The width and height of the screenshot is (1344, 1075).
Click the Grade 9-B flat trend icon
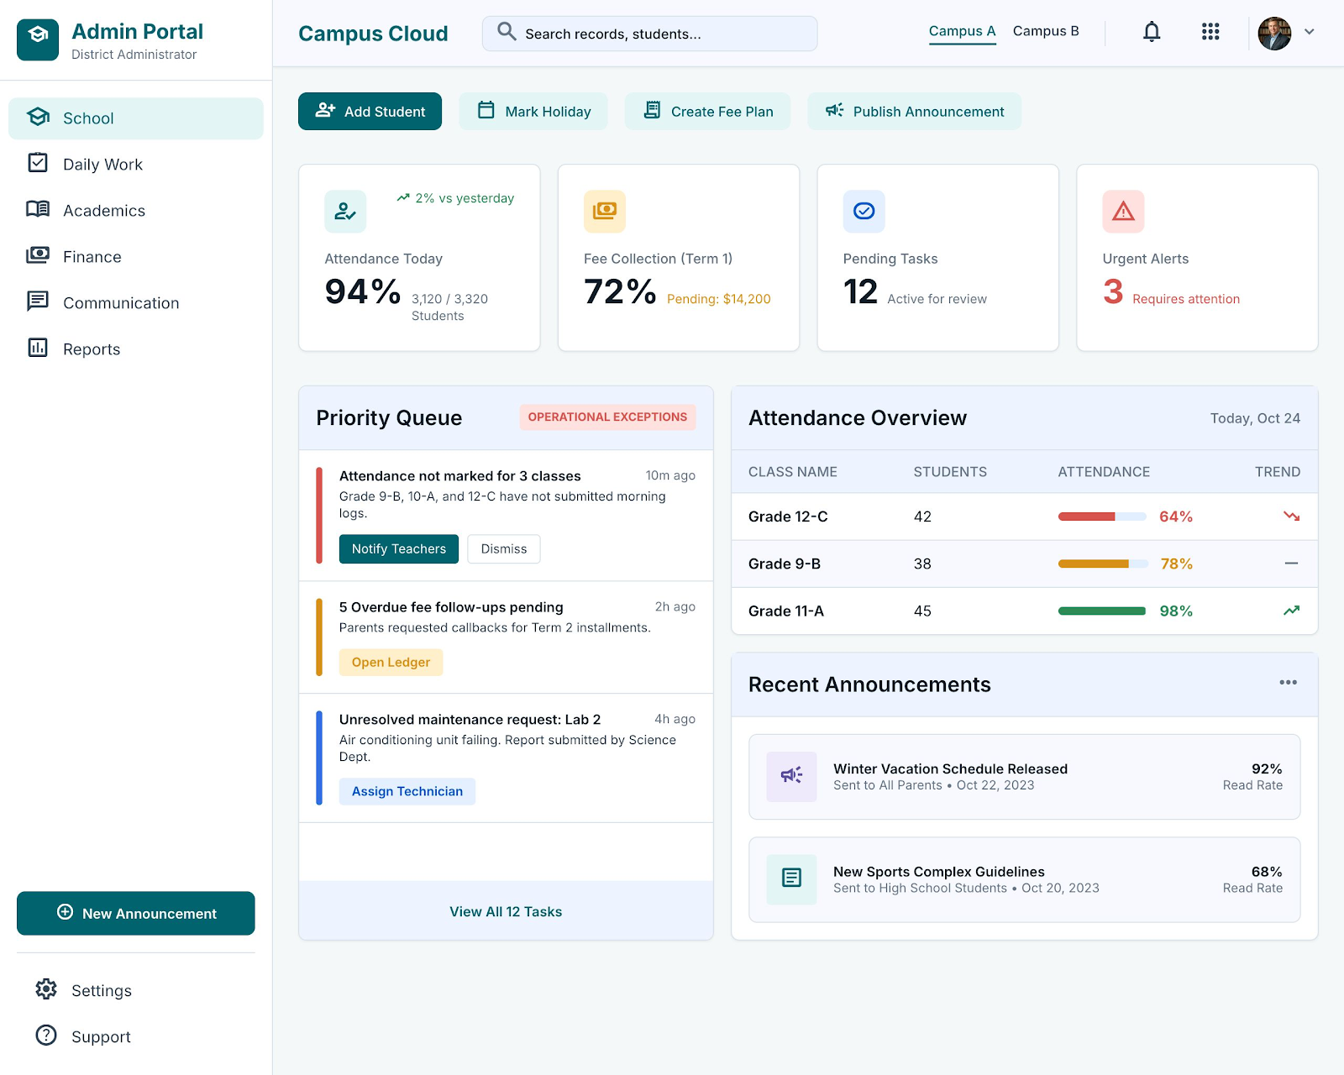(1291, 564)
